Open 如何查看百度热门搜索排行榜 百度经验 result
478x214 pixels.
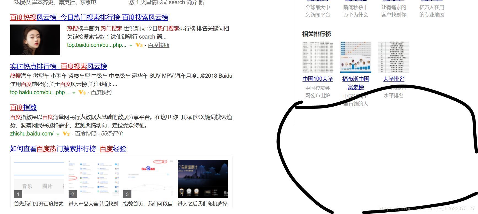(x=68, y=149)
